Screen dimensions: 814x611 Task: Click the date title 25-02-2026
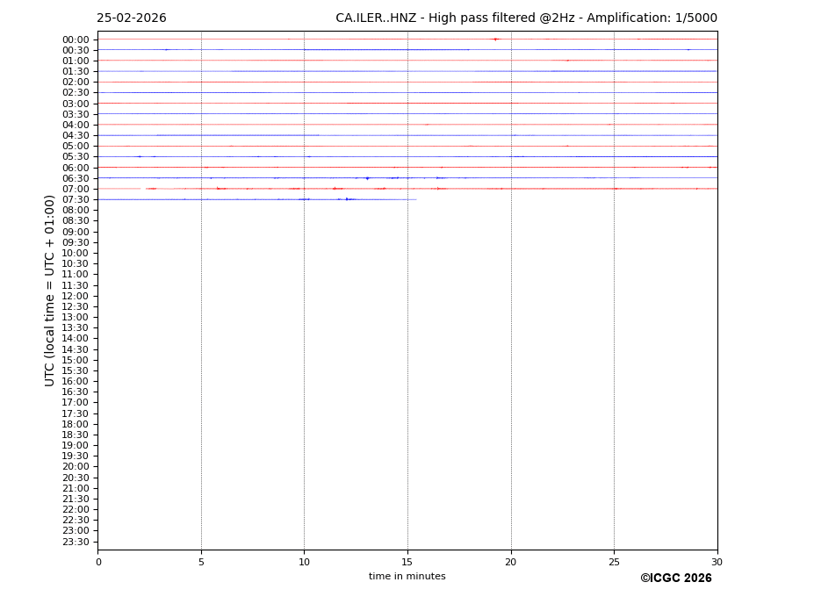131,18
